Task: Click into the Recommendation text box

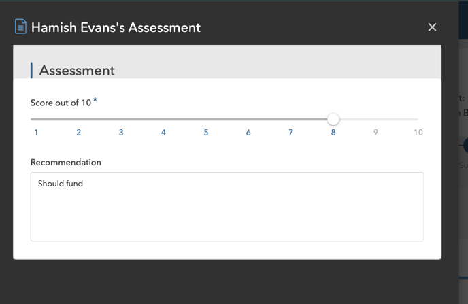Action: 227,207
